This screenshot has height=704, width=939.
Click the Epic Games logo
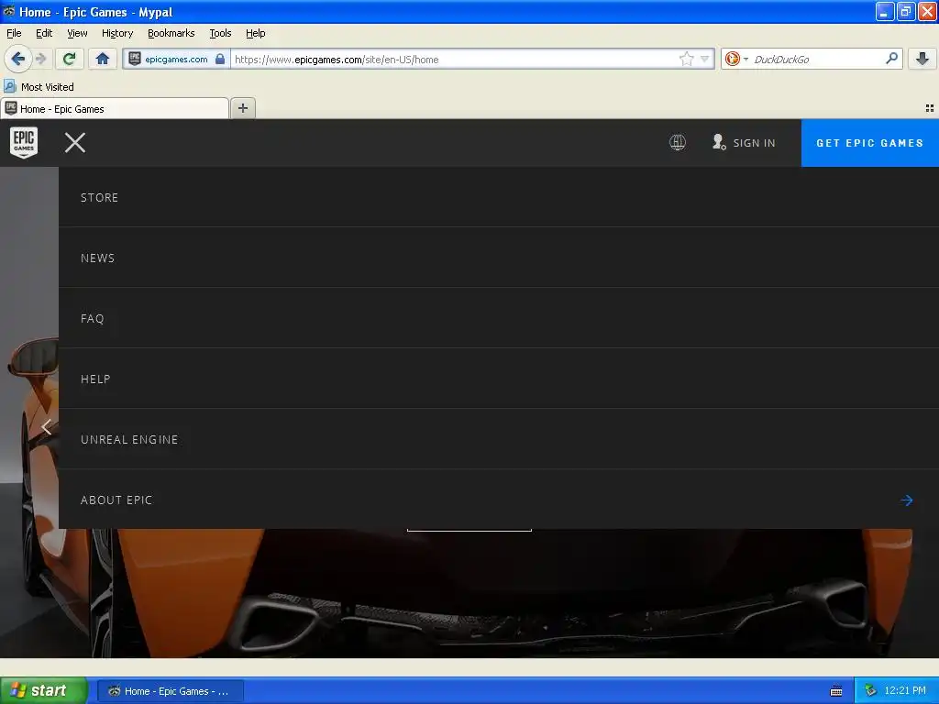point(24,142)
